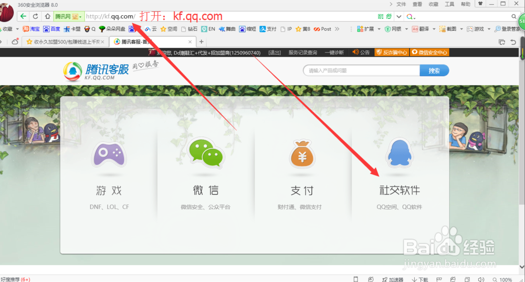The height and width of the screenshot is (282, 525).
Task: Open the 空间 bookmark
Action: coord(169,29)
